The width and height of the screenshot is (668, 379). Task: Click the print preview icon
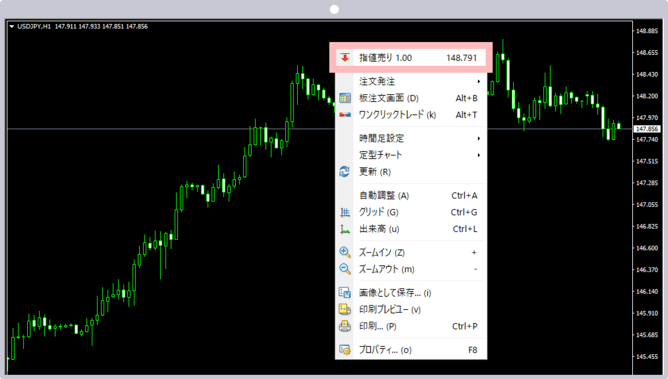tap(345, 309)
